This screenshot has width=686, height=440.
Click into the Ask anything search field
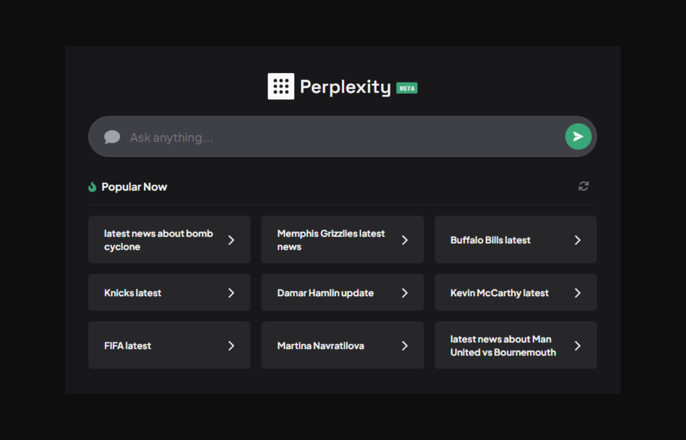click(339, 137)
